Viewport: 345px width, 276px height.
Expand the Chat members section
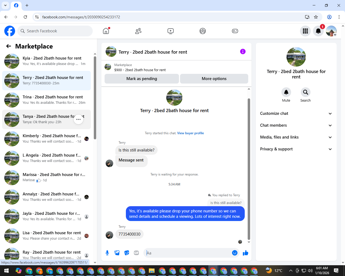coord(296,125)
